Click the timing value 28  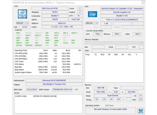[x=119, y=99]
